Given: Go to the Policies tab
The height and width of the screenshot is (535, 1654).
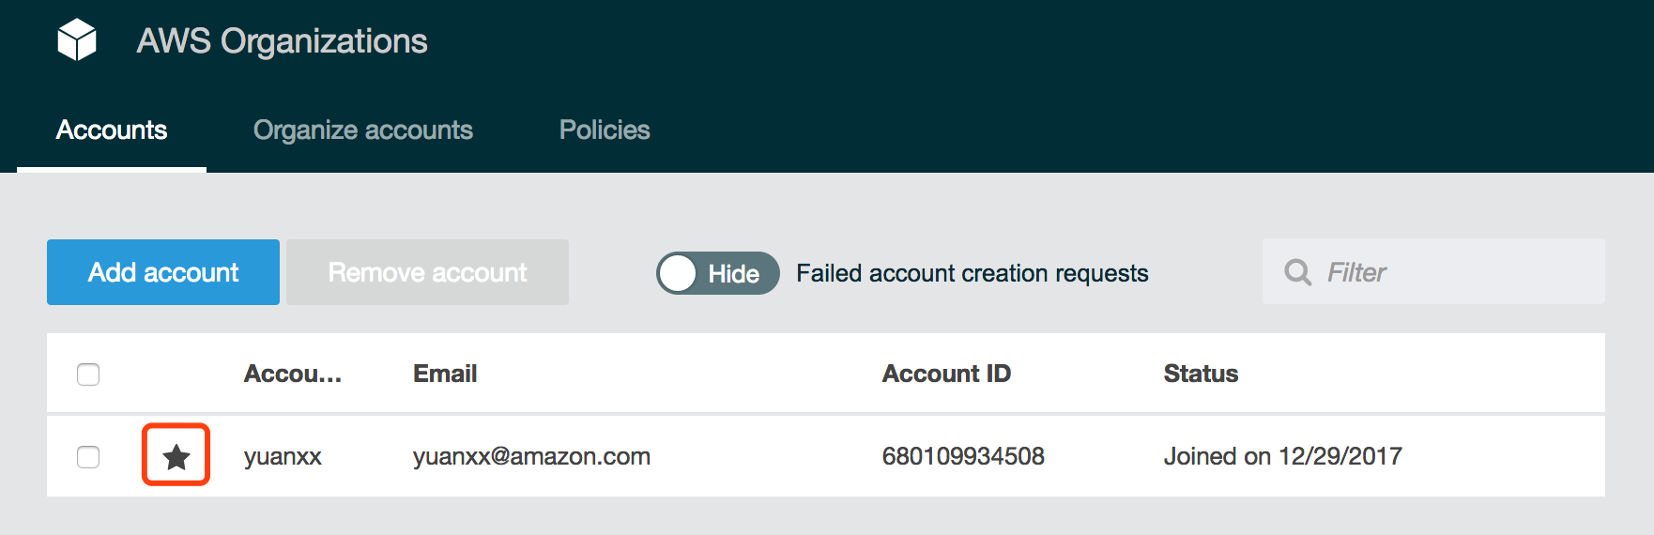Looking at the screenshot, I should click(605, 130).
